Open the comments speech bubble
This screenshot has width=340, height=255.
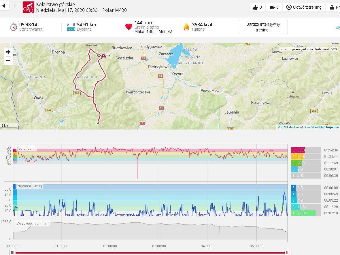pyautogui.click(x=272, y=7)
